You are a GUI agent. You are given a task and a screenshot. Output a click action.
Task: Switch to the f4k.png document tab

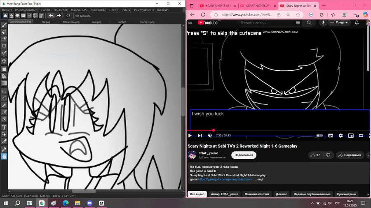pyautogui.click(x=46, y=22)
